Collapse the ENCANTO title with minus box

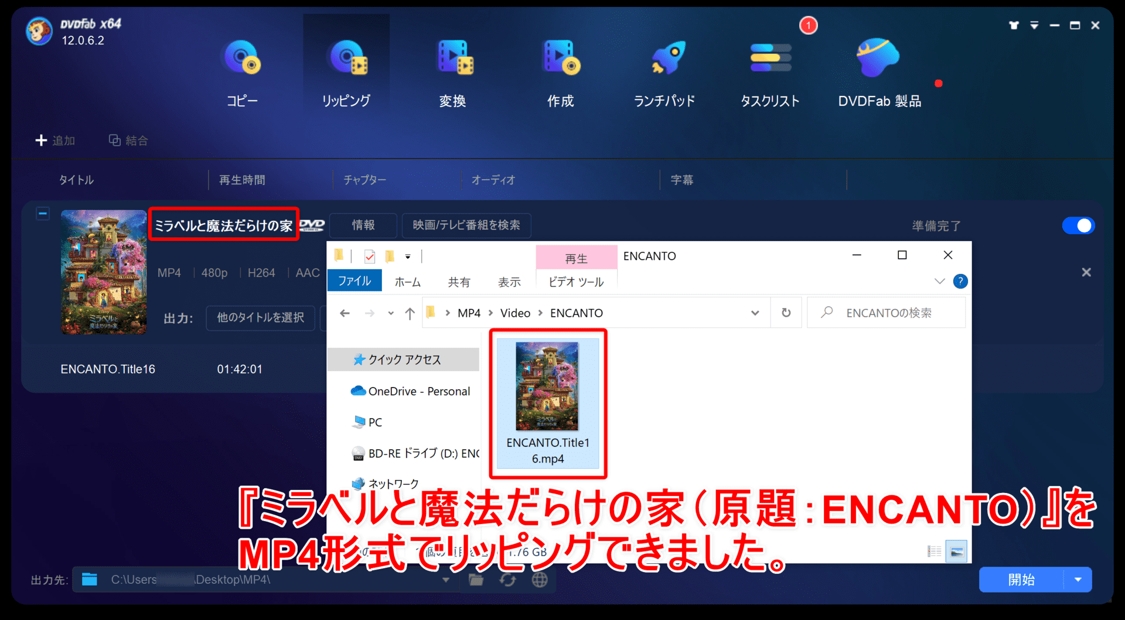coord(43,214)
